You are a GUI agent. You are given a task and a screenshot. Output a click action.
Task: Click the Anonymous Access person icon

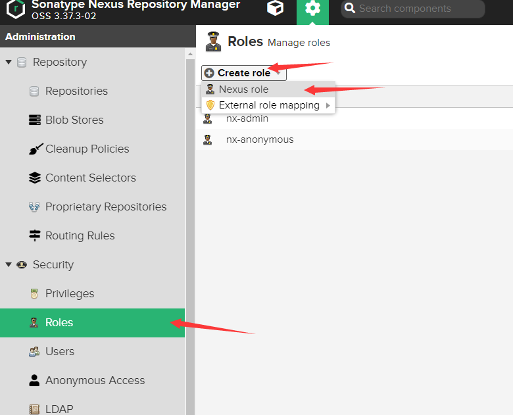(x=34, y=380)
